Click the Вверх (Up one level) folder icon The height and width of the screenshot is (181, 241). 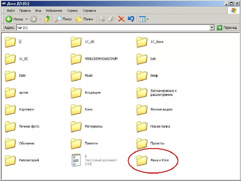click(x=47, y=19)
